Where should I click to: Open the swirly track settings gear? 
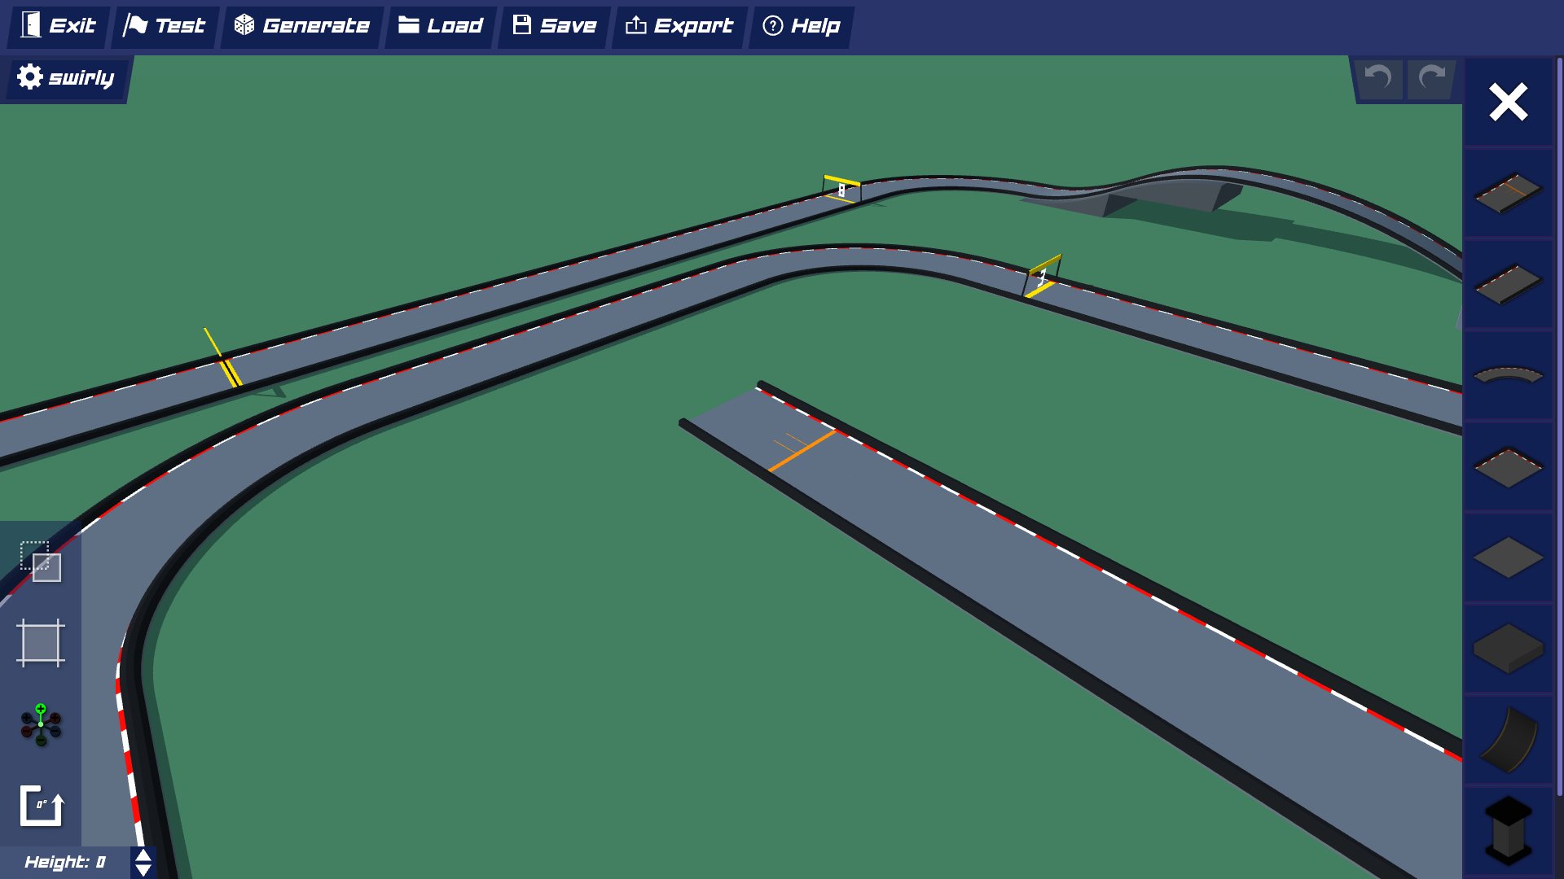pyautogui.click(x=29, y=77)
